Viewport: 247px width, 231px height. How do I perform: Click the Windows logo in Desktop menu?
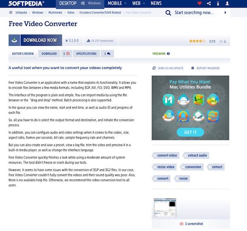pos(83,3)
